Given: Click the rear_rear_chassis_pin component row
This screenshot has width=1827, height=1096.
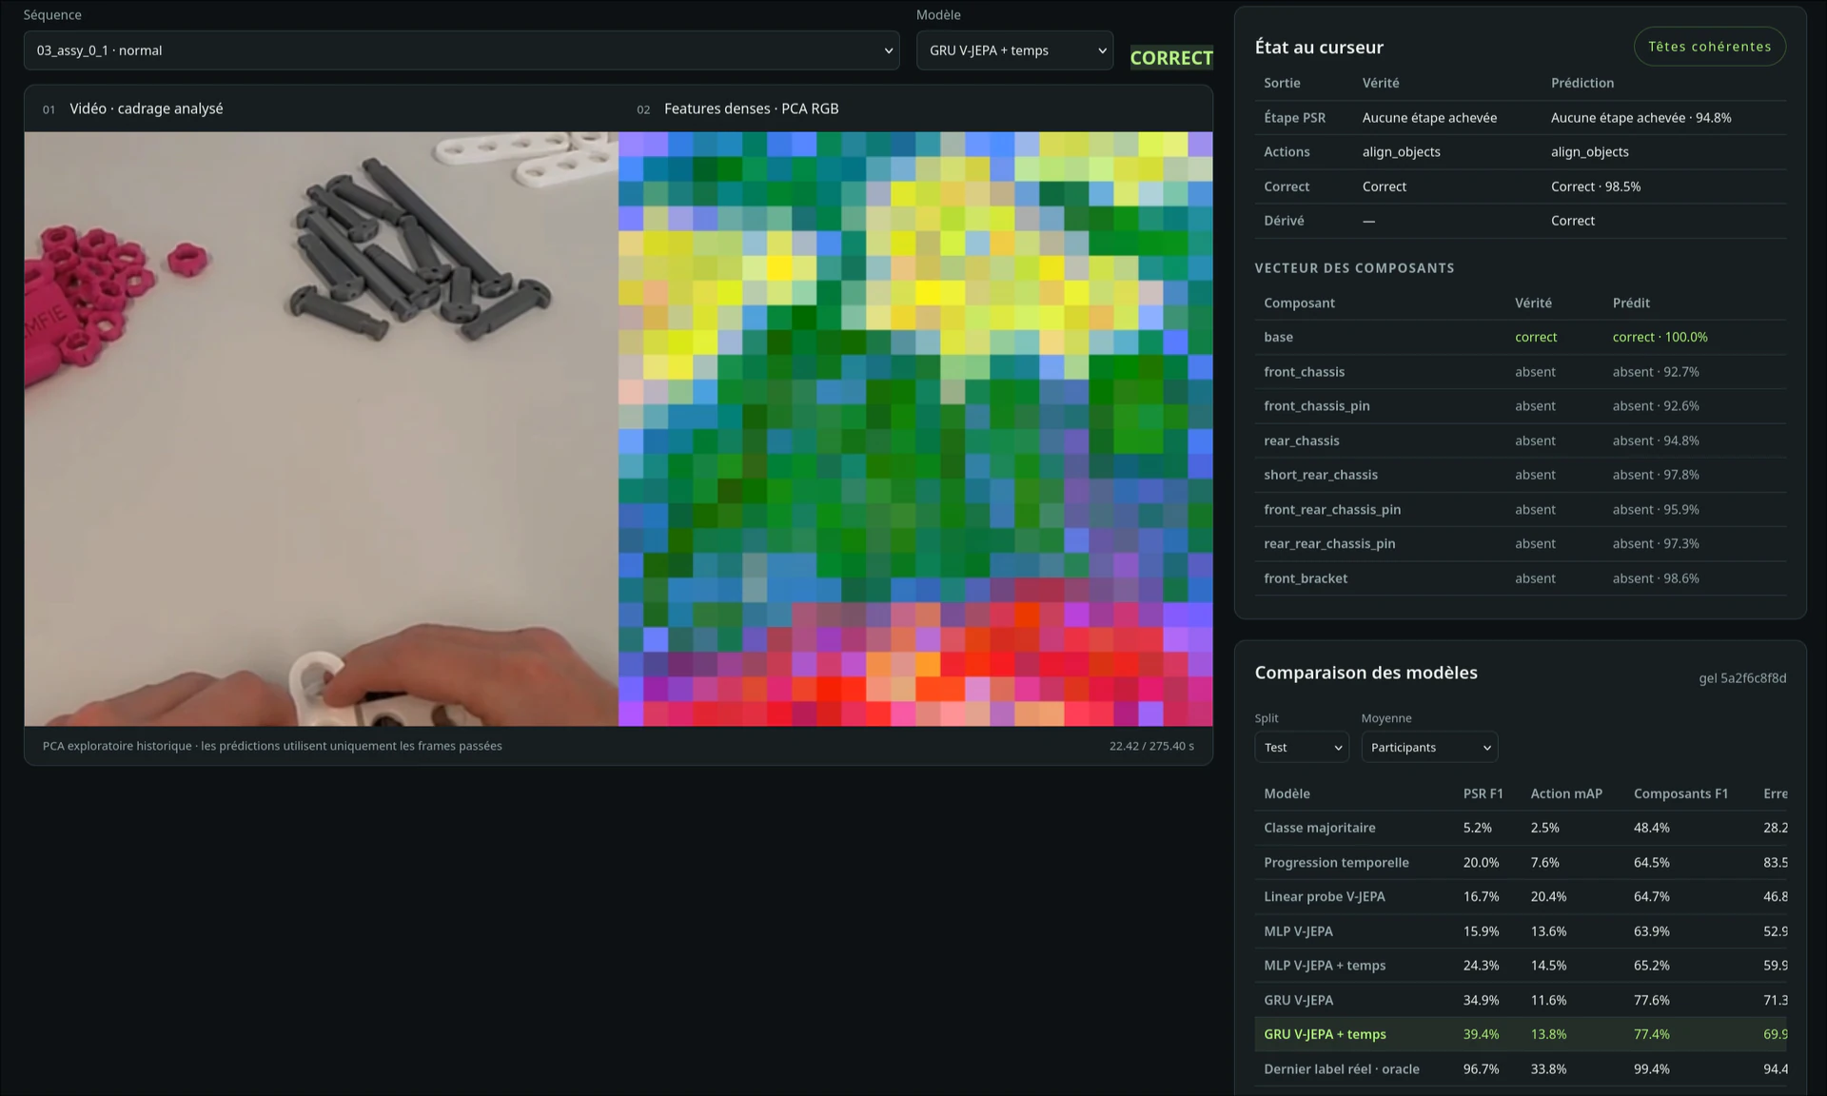Looking at the screenshot, I should click(1521, 544).
